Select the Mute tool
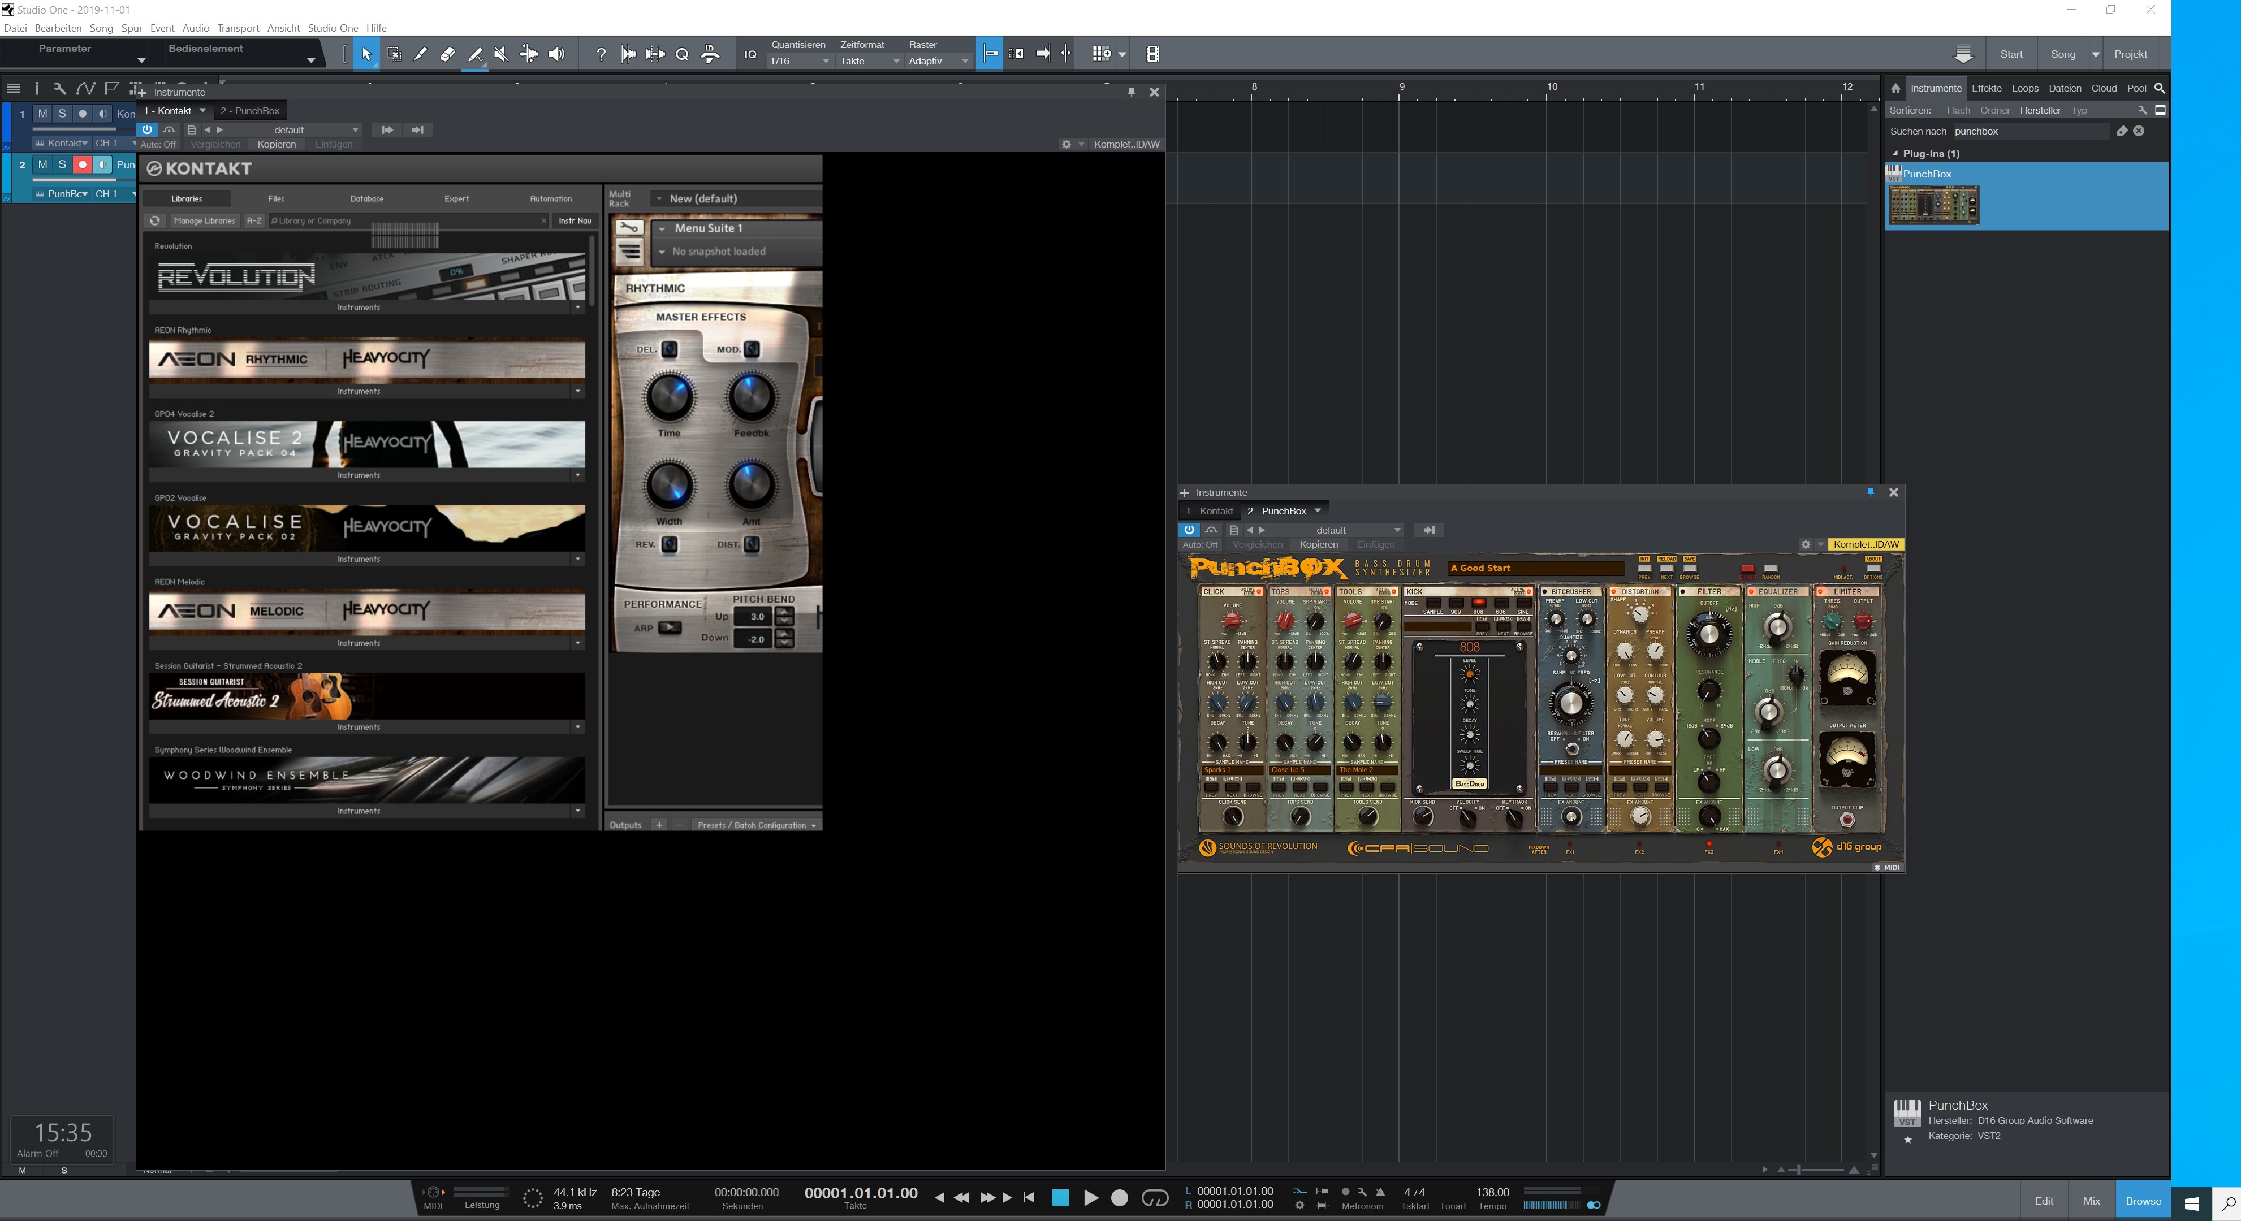The width and height of the screenshot is (2241, 1221). click(x=501, y=54)
